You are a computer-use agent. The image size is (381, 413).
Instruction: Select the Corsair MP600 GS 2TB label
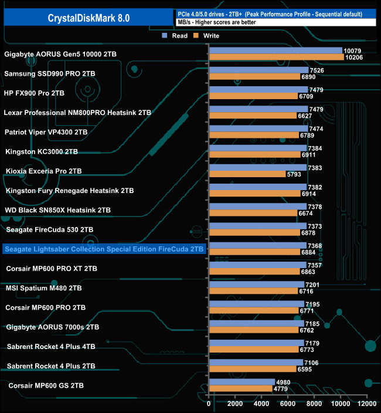46,385
